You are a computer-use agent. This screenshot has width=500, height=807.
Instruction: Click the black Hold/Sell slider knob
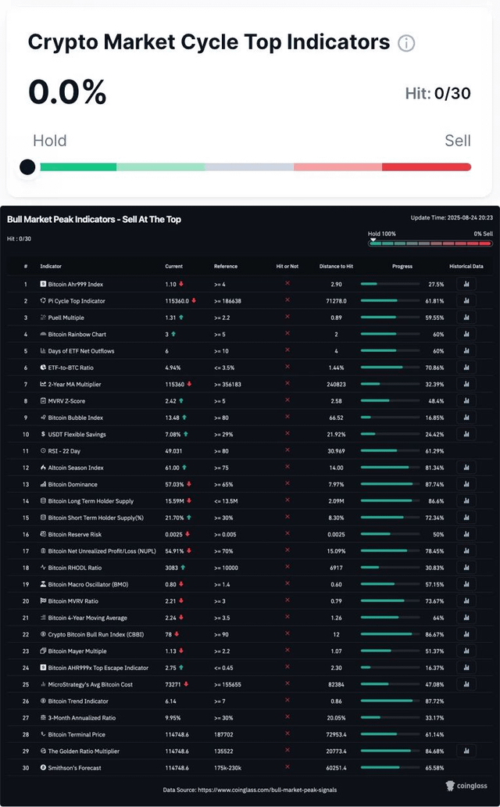tap(27, 167)
